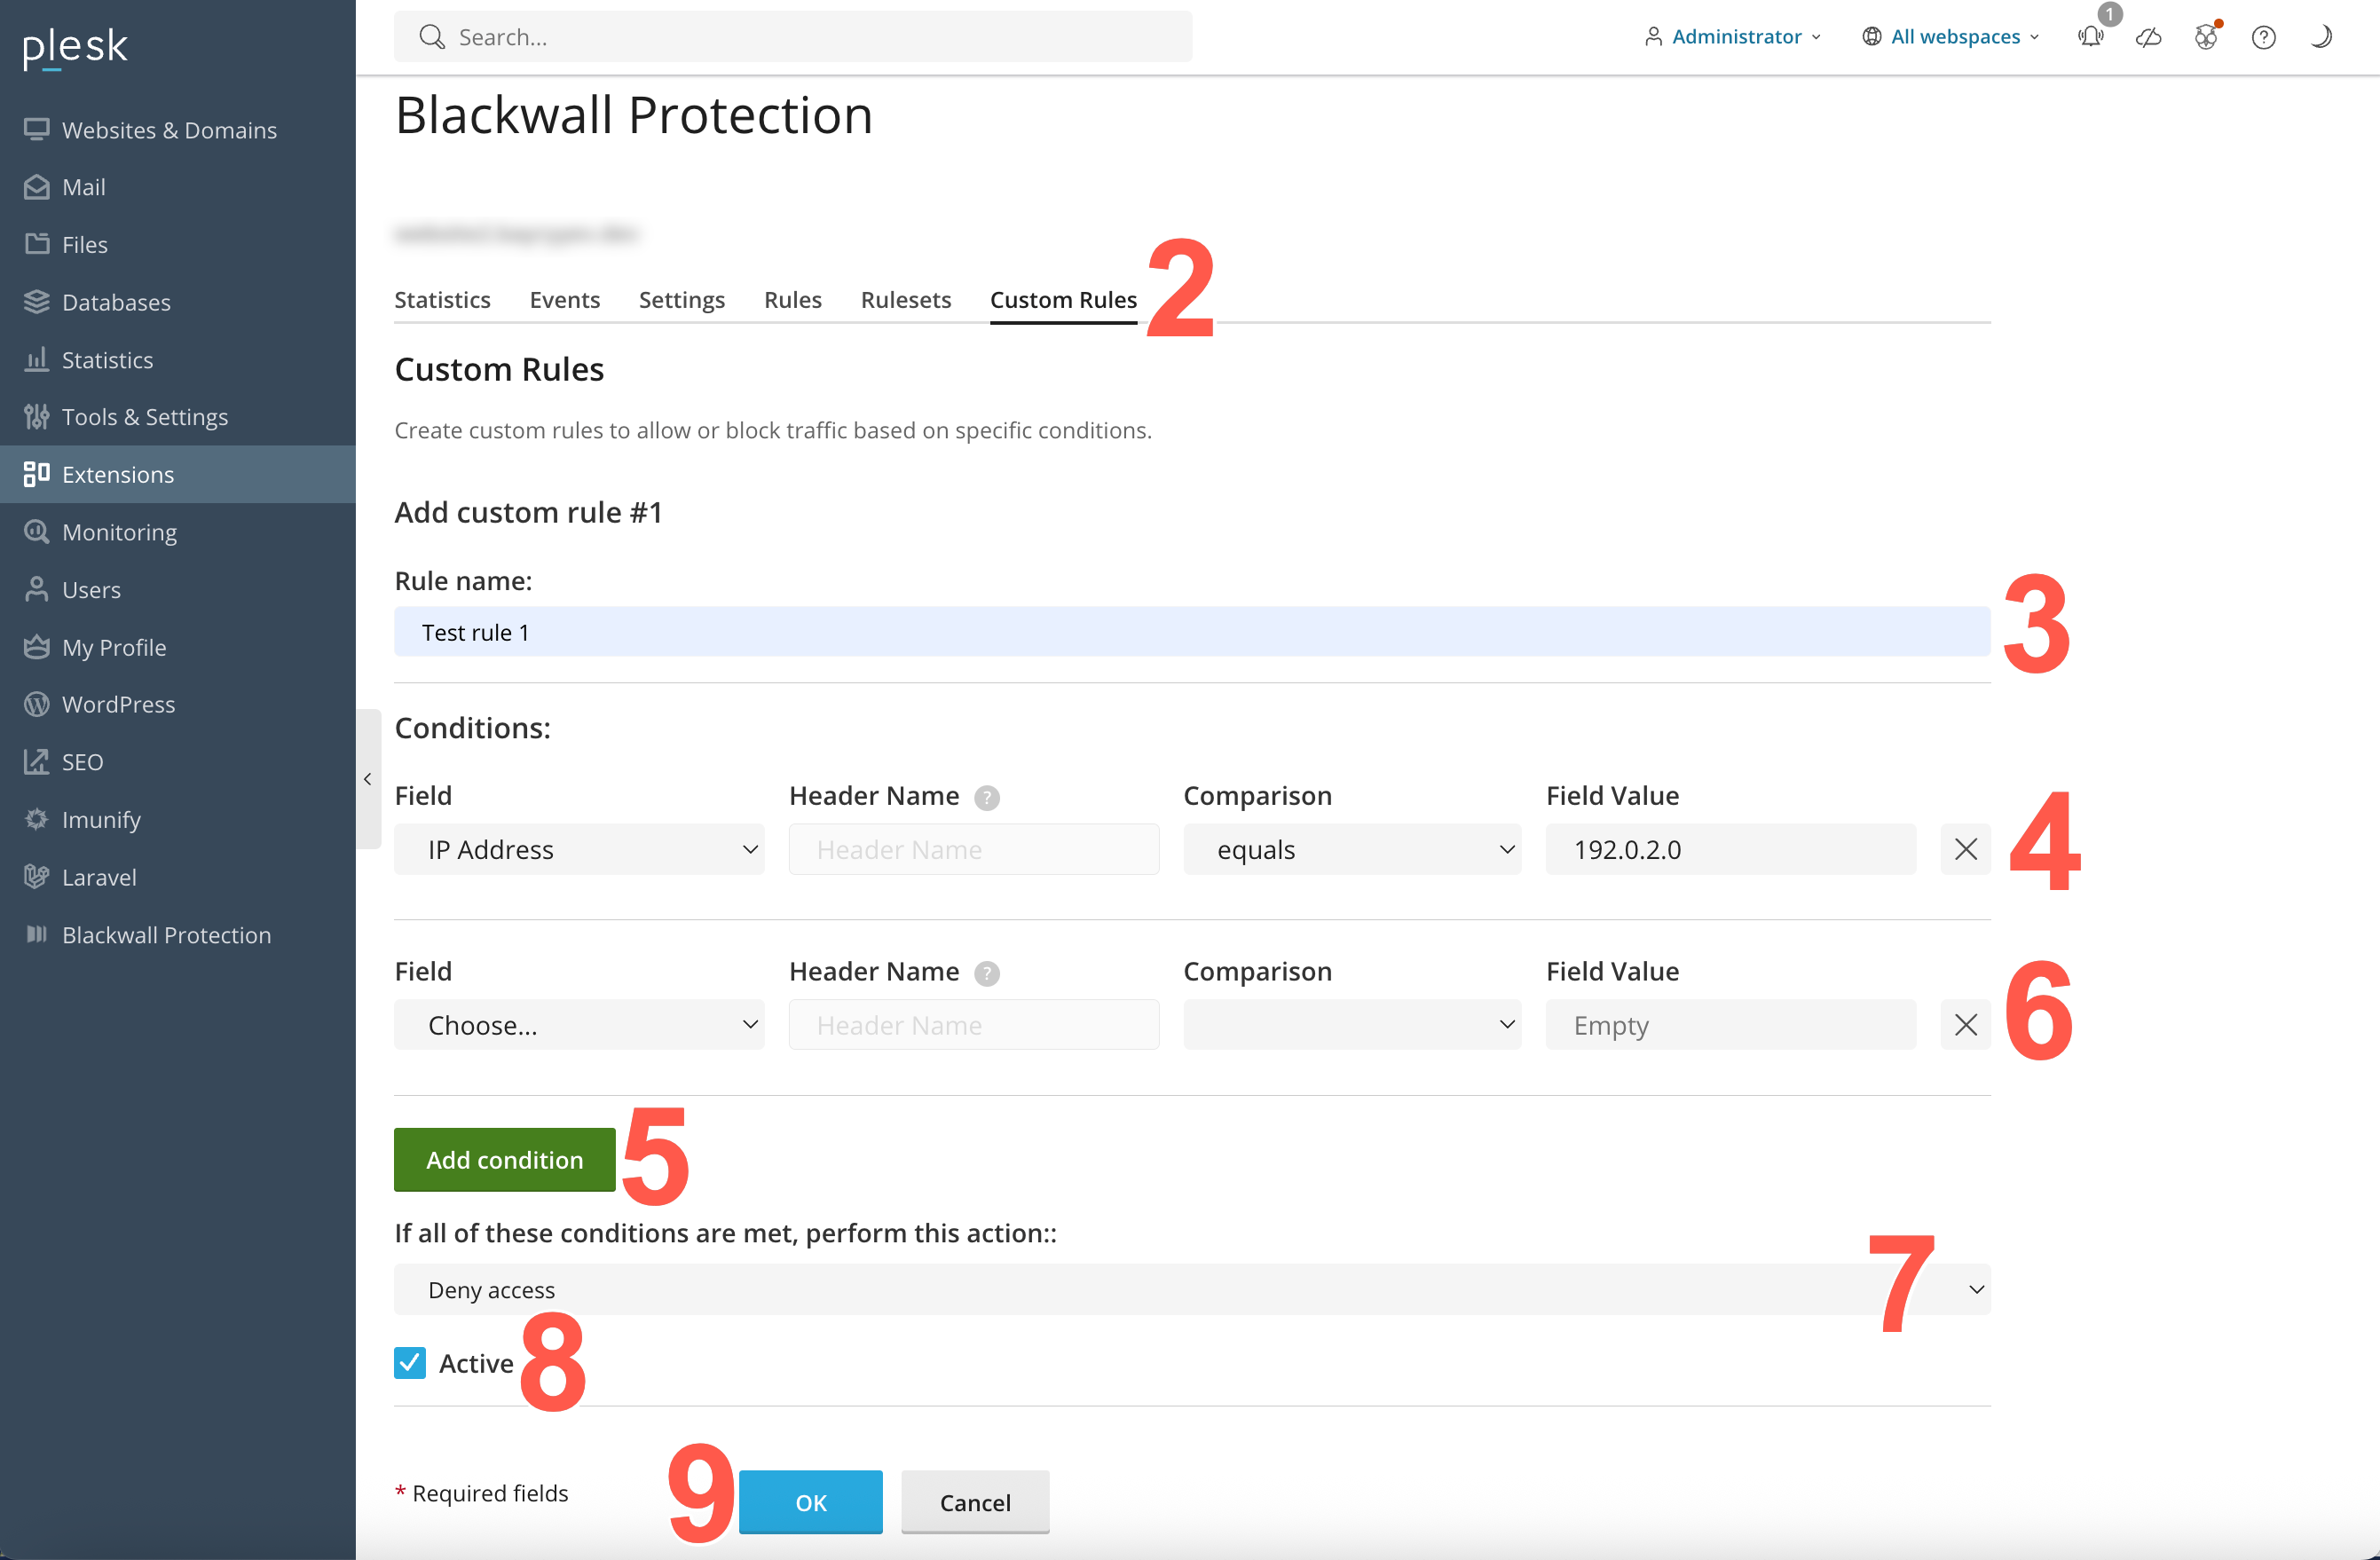
Task: Open the empty comparison dropdown in second condition
Action: pyautogui.click(x=1352, y=1025)
